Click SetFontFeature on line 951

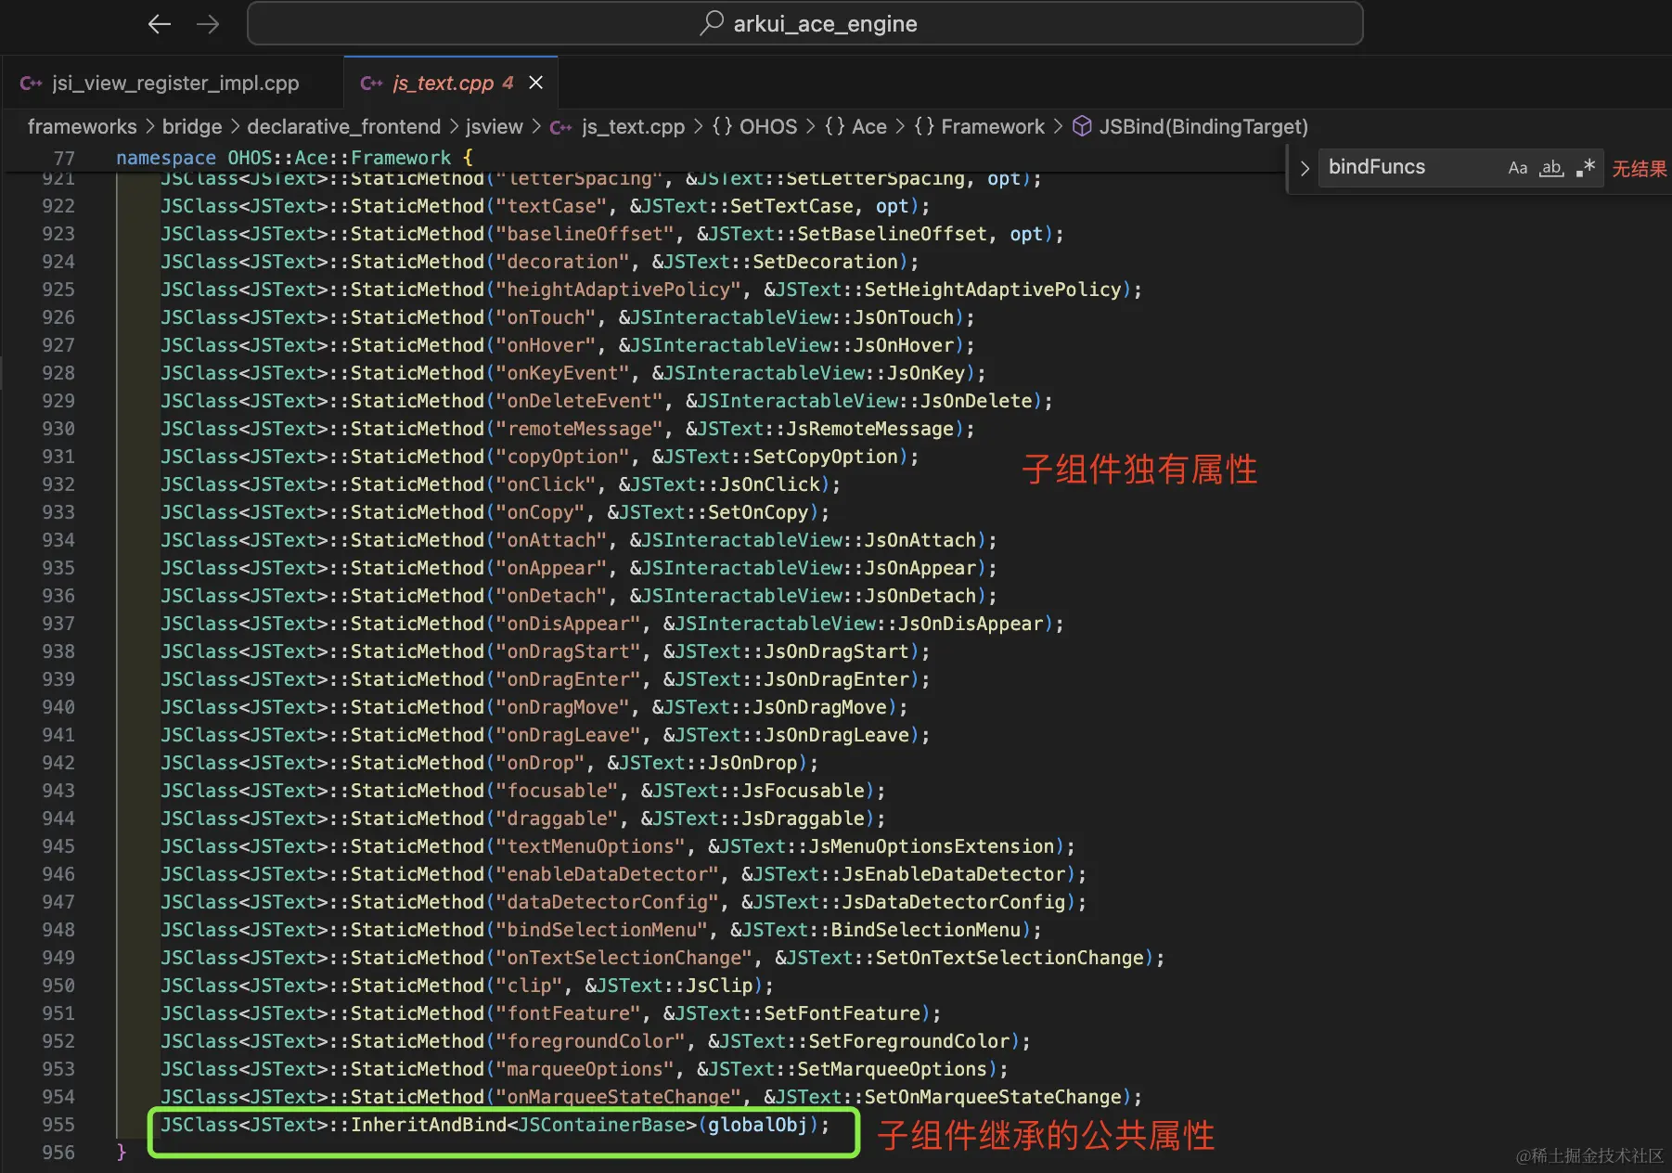(x=842, y=1013)
